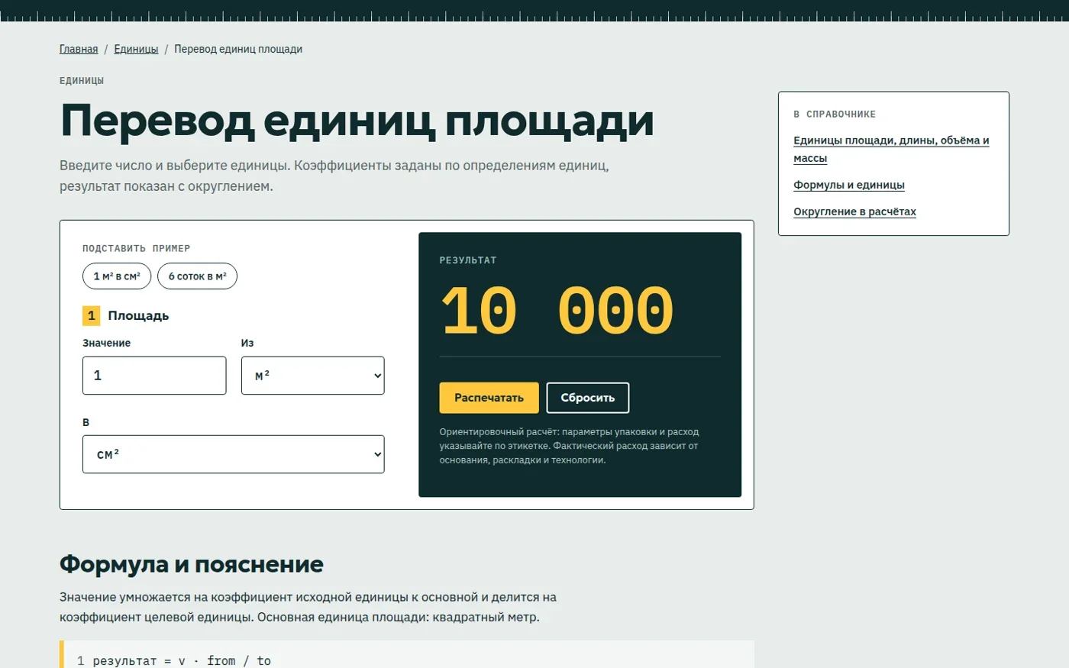The width and height of the screenshot is (1069, 668).
Task: Open the 'В' target unit dropdown
Action: pyautogui.click(x=234, y=454)
